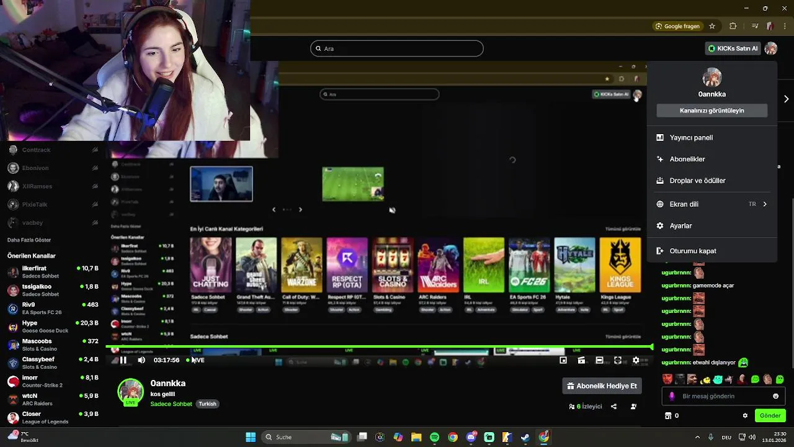
Task: Open Conttrack followed channel
Action: tap(53, 150)
